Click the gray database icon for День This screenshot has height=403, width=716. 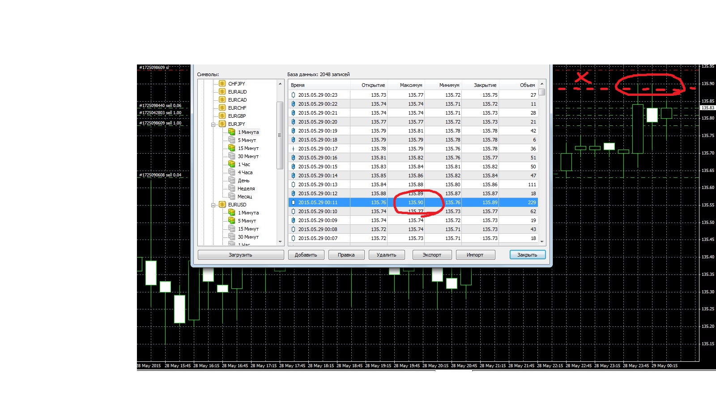point(232,180)
